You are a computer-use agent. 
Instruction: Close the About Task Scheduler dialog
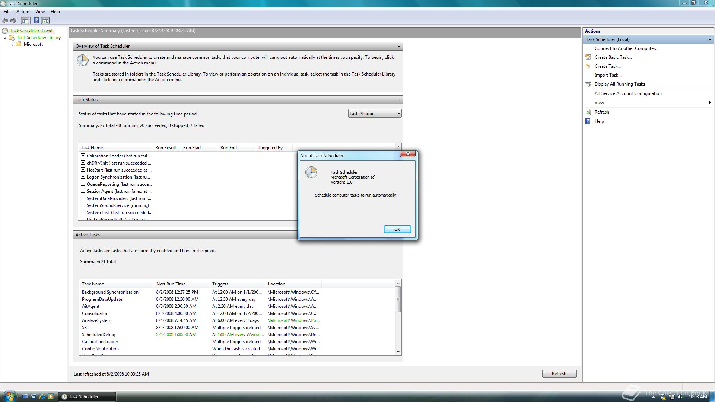(408, 154)
